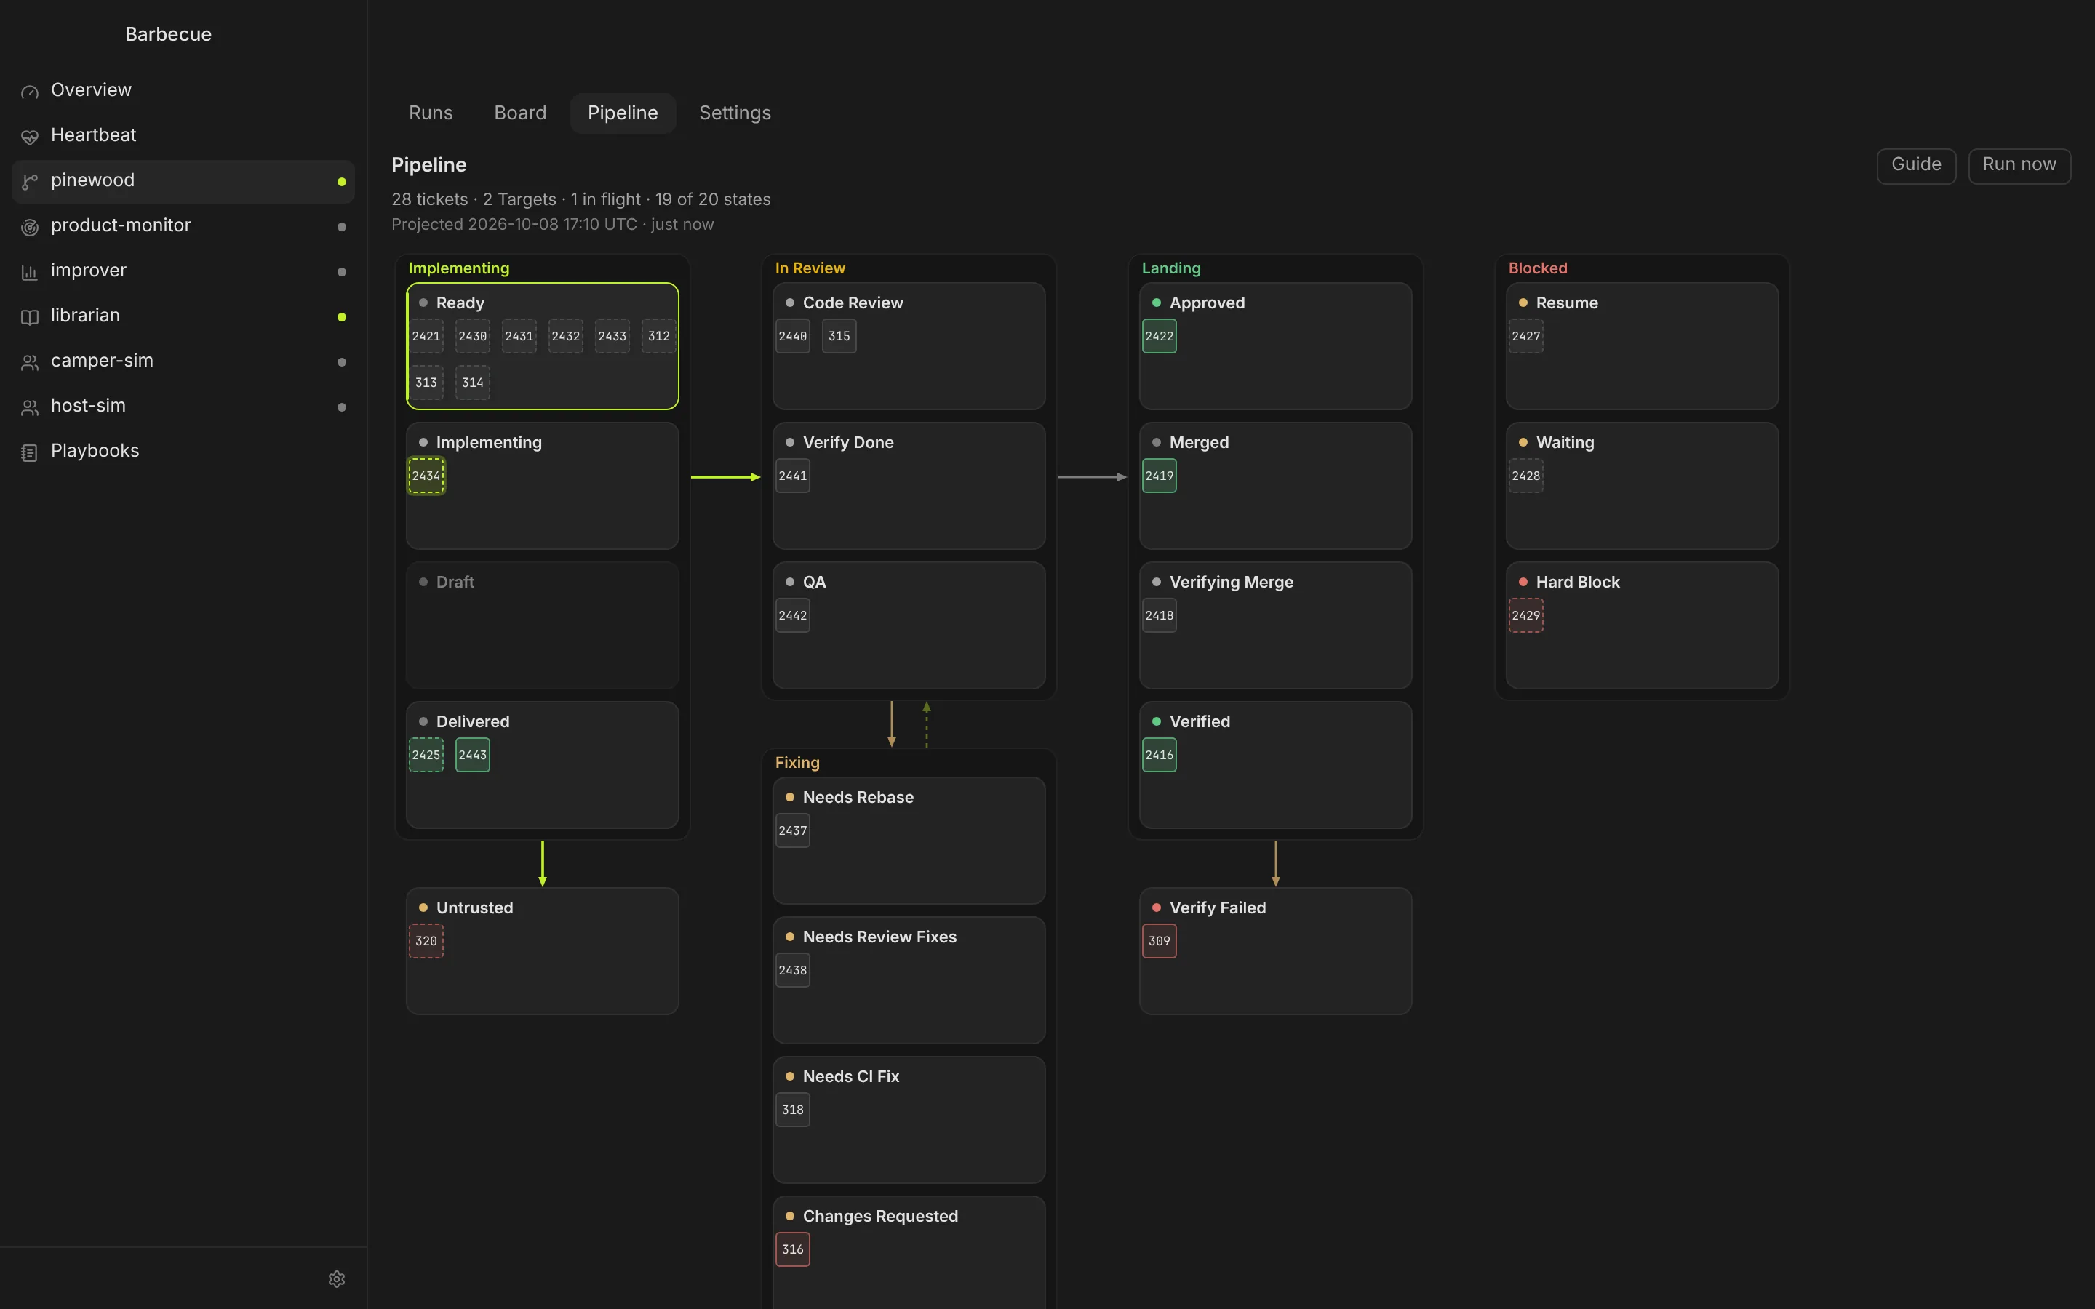The image size is (2095, 1309).
Task: Click the camper-sim users icon
Action: pyautogui.click(x=29, y=362)
